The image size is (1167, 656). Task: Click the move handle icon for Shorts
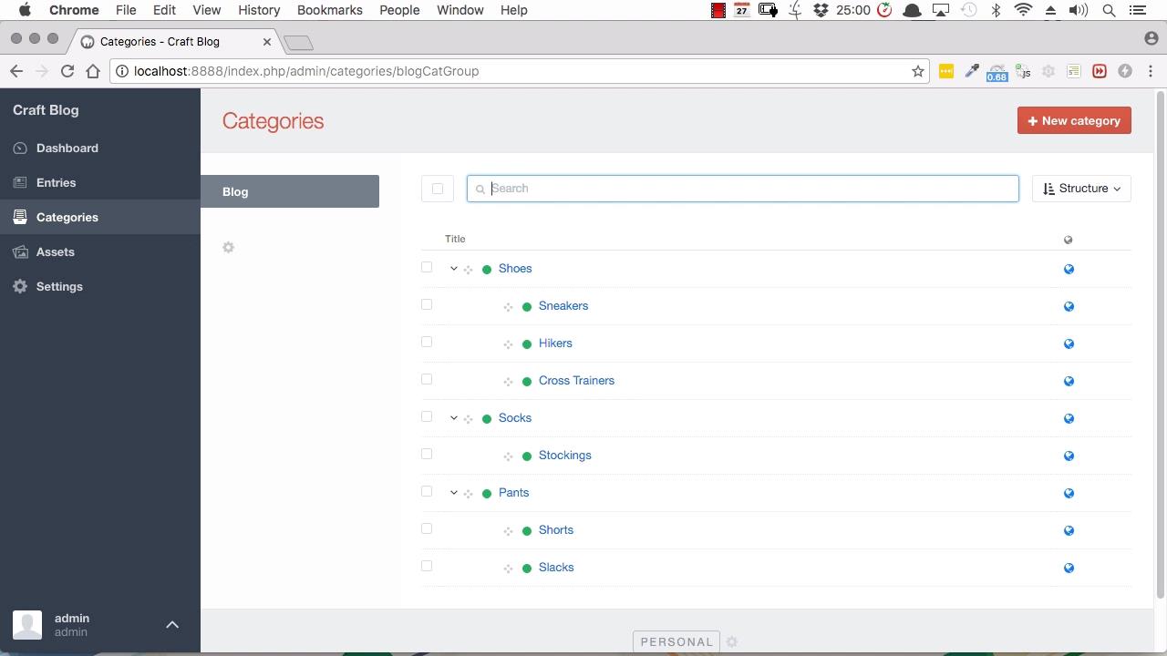(509, 530)
